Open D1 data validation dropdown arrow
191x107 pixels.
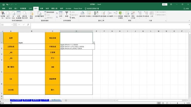tap(94, 43)
